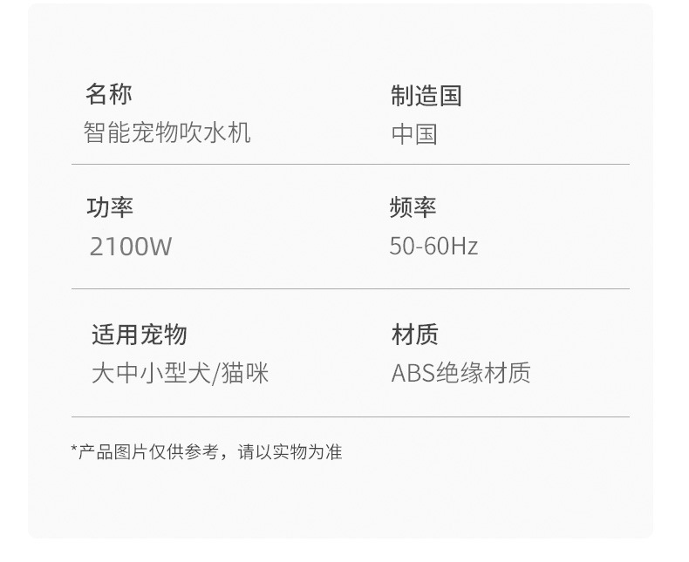Click the 适用宠物 label
This screenshot has width=689, height=562.
click(x=139, y=335)
